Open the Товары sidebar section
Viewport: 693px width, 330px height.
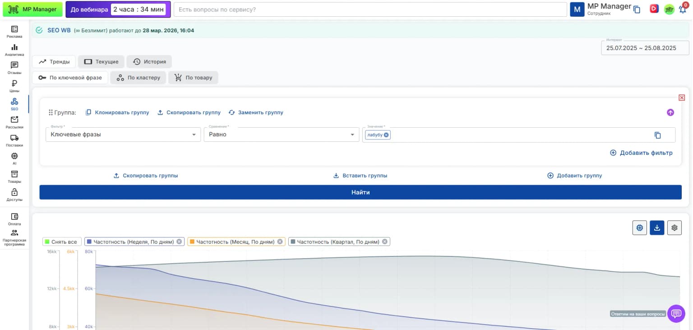pyautogui.click(x=14, y=177)
